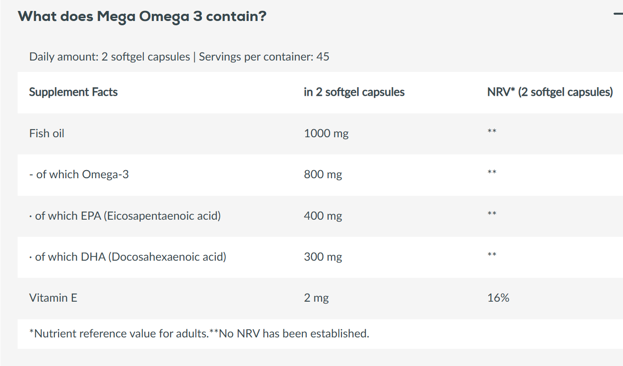Click the "in 2 softgel capsules" column header
This screenshot has height=366, width=623.
coord(354,92)
